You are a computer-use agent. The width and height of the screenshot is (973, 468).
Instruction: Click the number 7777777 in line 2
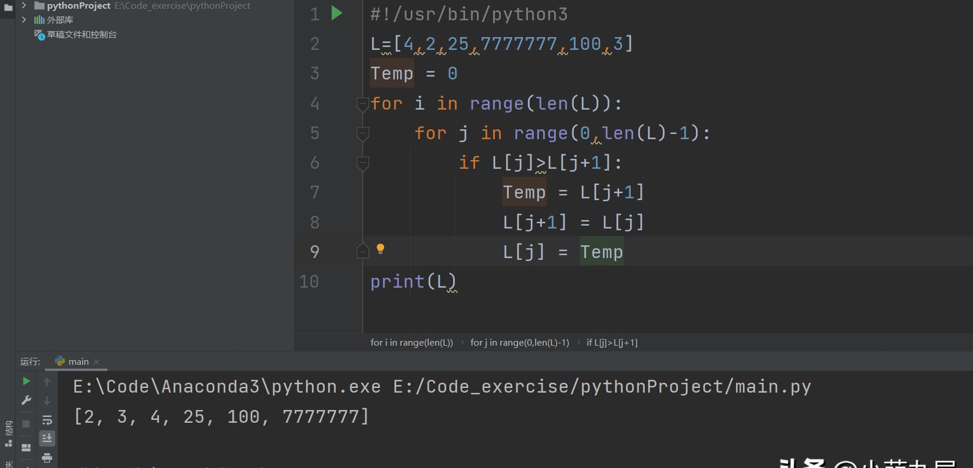519,43
